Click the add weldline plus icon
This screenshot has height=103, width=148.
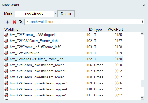coord(8,22)
